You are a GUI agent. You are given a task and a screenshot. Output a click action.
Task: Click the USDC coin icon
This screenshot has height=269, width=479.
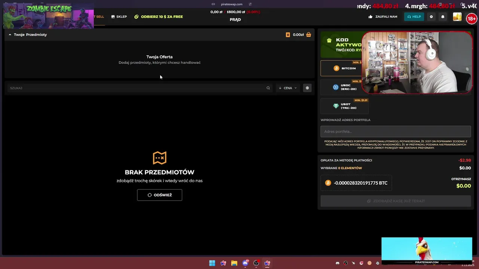[x=336, y=87]
